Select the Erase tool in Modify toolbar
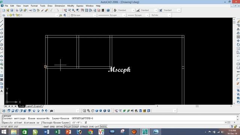 click(x=238, y=21)
